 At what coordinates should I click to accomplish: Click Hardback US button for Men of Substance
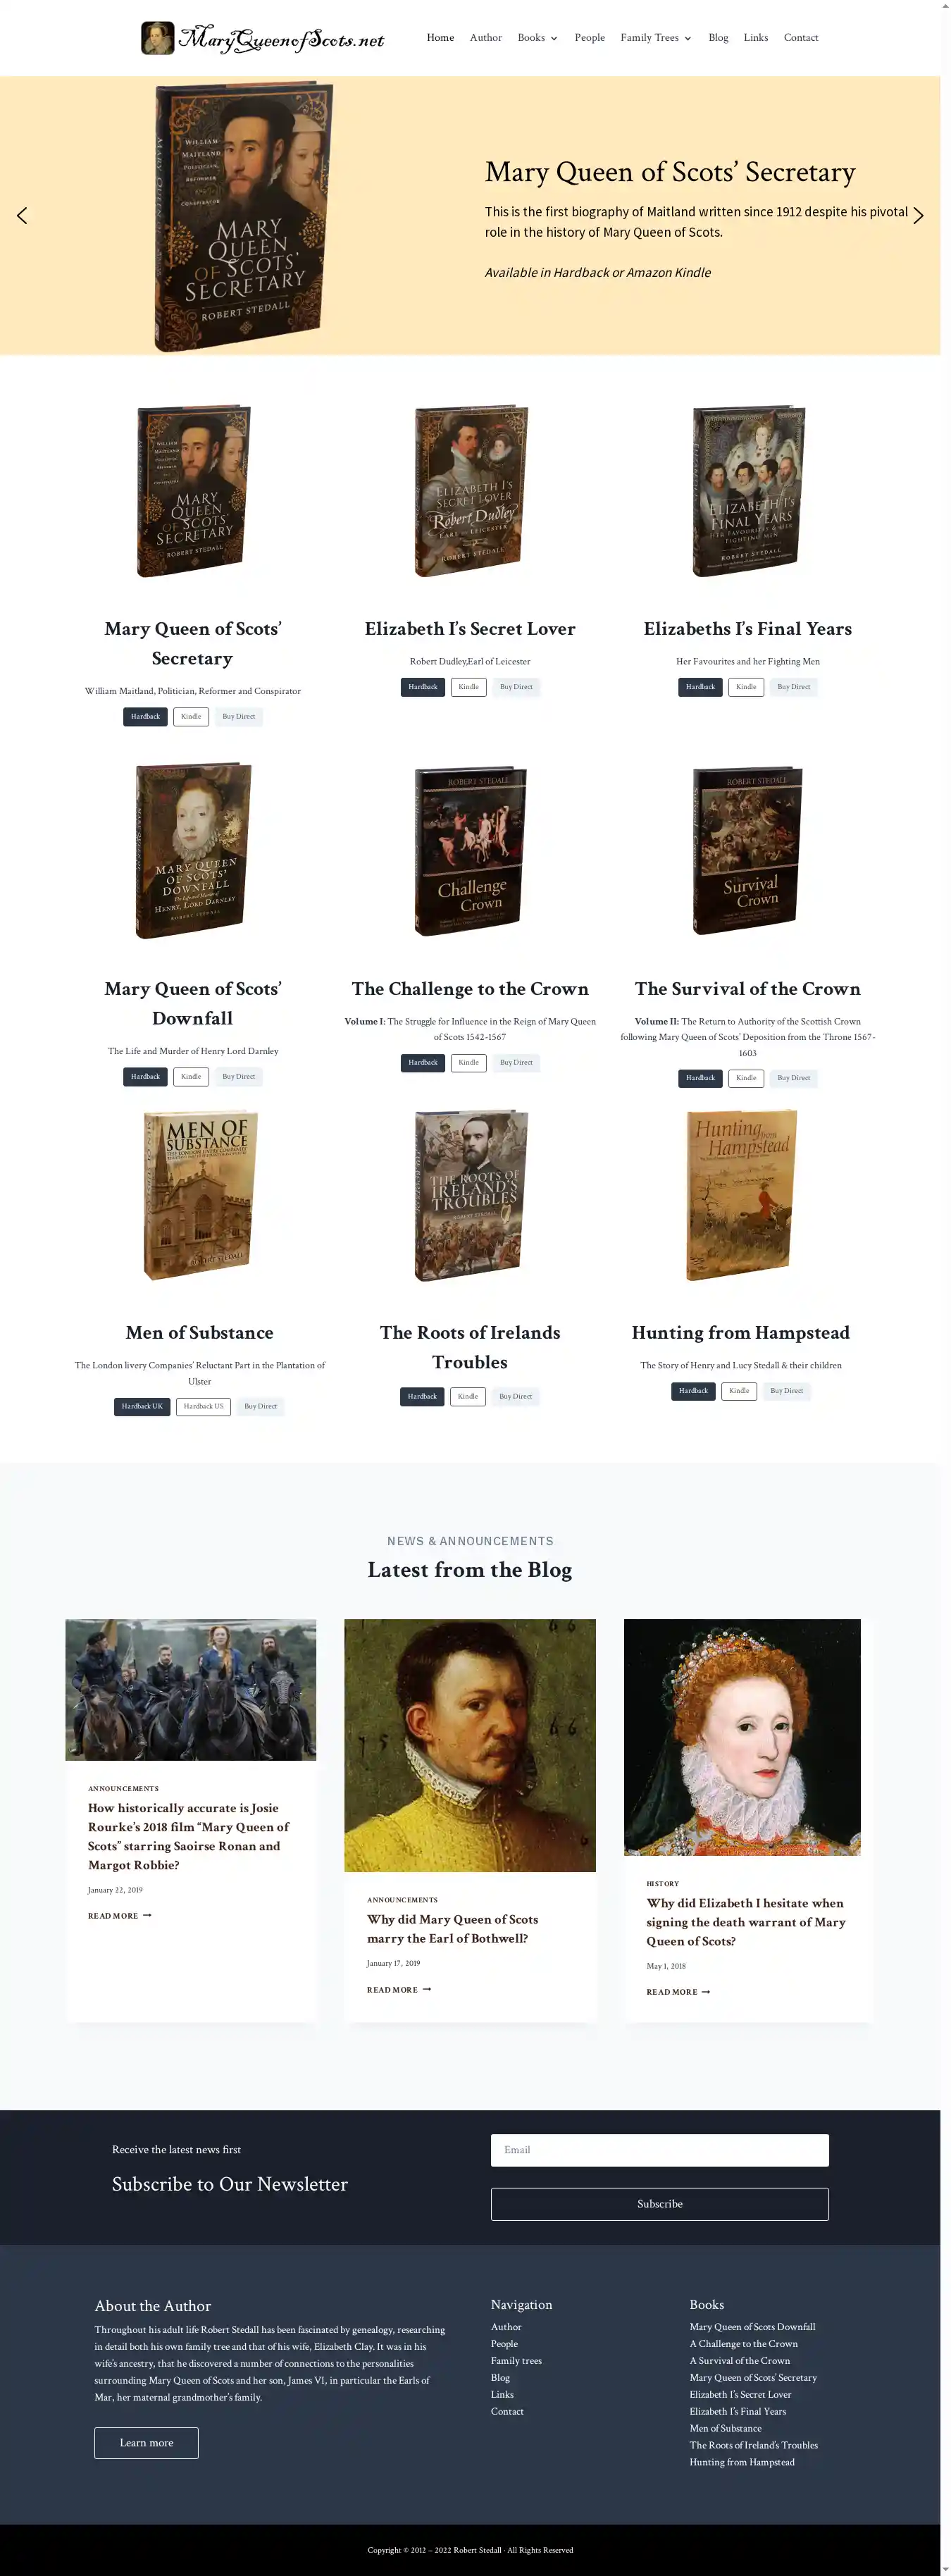pos(204,1406)
